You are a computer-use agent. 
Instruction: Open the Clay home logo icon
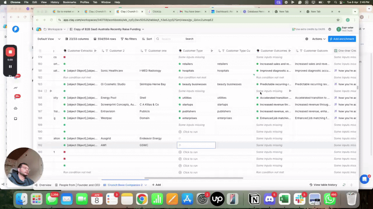click(39, 29)
